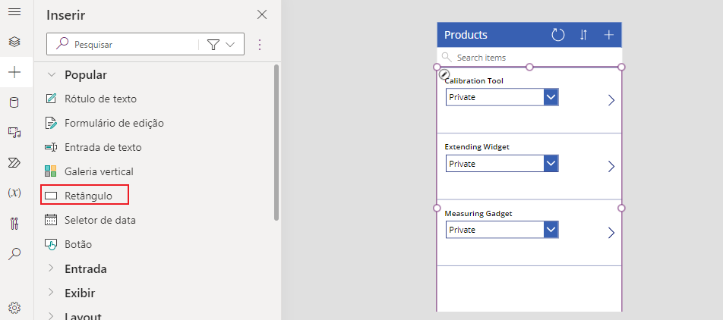Click the Search magnifier in sidebar
The image size is (723, 320).
(14, 254)
